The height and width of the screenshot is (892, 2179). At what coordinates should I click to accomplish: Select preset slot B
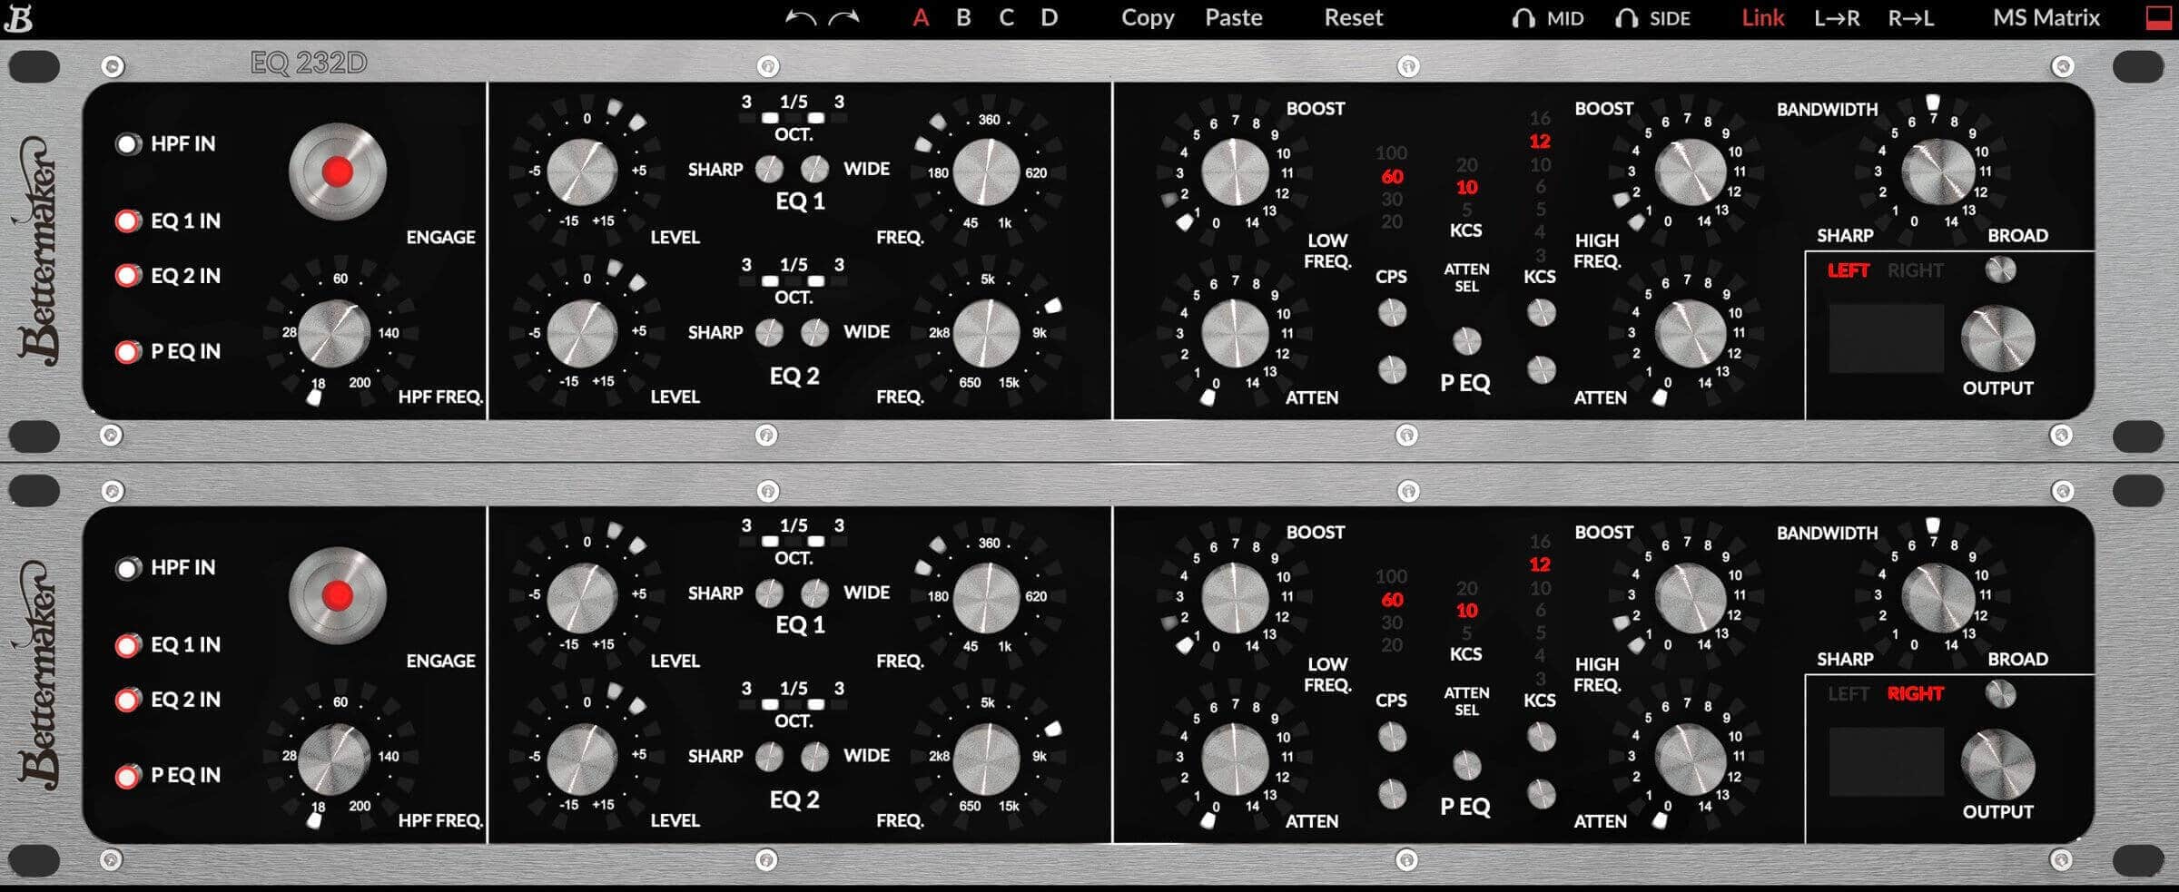[x=963, y=18]
